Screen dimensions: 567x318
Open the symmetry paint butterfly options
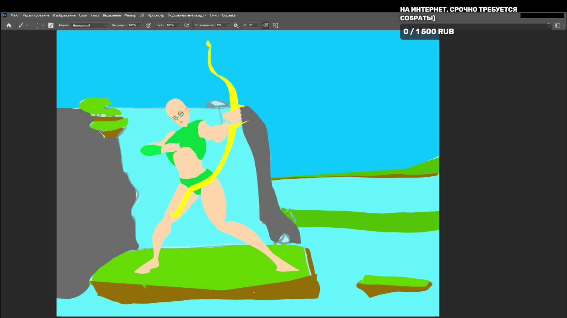click(276, 25)
